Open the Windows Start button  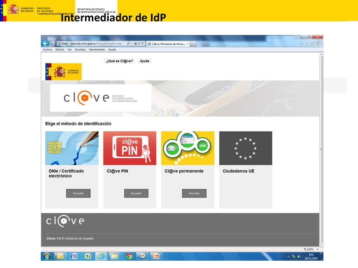[x=47, y=256]
